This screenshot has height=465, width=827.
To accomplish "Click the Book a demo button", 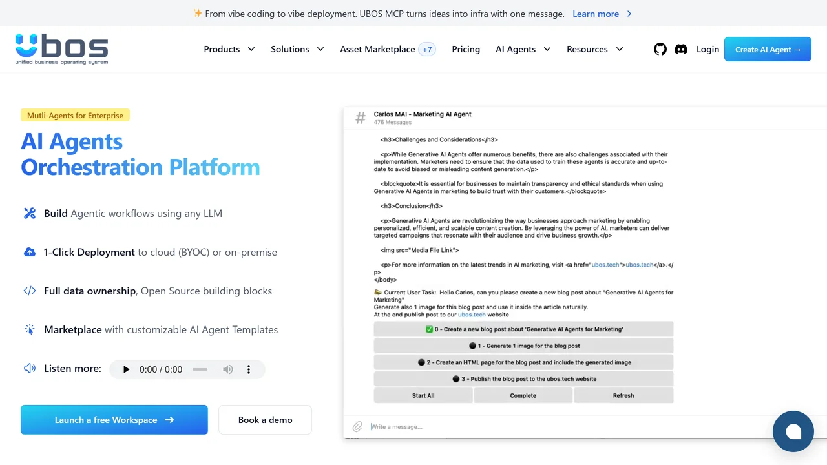I will pyautogui.click(x=265, y=420).
